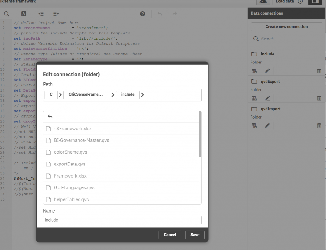This screenshot has width=326, height=250.
Task: Open search in the script editor
Action: tap(7, 14)
